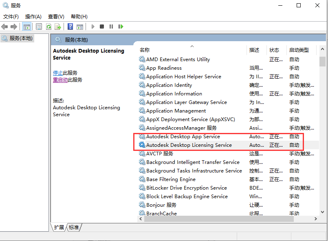Open the Properties toolbar icon
Viewport: 328px width, 241px height.
(x=39, y=27)
